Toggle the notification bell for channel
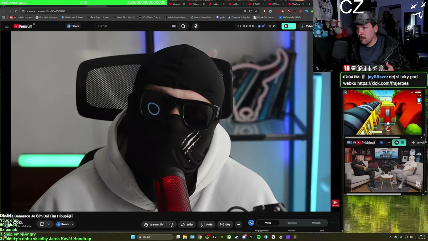The width and height of the screenshot is (428, 241). (42, 224)
